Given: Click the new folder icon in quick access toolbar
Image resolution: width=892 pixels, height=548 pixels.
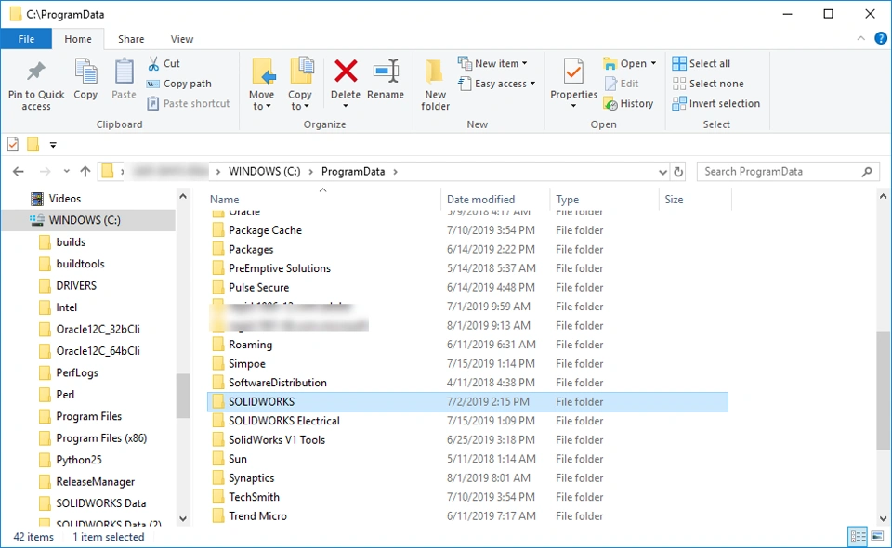Looking at the screenshot, I should (x=33, y=144).
